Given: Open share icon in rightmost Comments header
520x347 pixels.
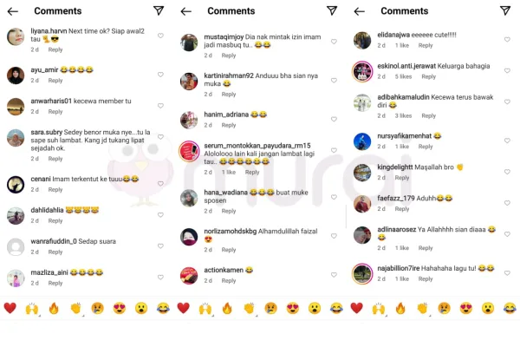Looking at the screenshot, I should pyautogui.click(x=505, y=10).
